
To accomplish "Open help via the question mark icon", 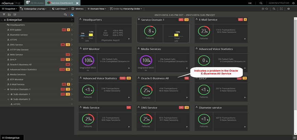I will [x=289, y=9].
